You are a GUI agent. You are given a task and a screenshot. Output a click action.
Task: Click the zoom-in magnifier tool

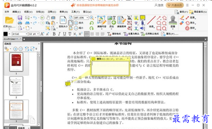point(92,18)
